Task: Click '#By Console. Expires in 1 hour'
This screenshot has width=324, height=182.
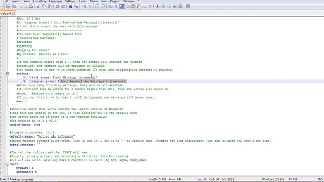Action: [x=42, y=54]
